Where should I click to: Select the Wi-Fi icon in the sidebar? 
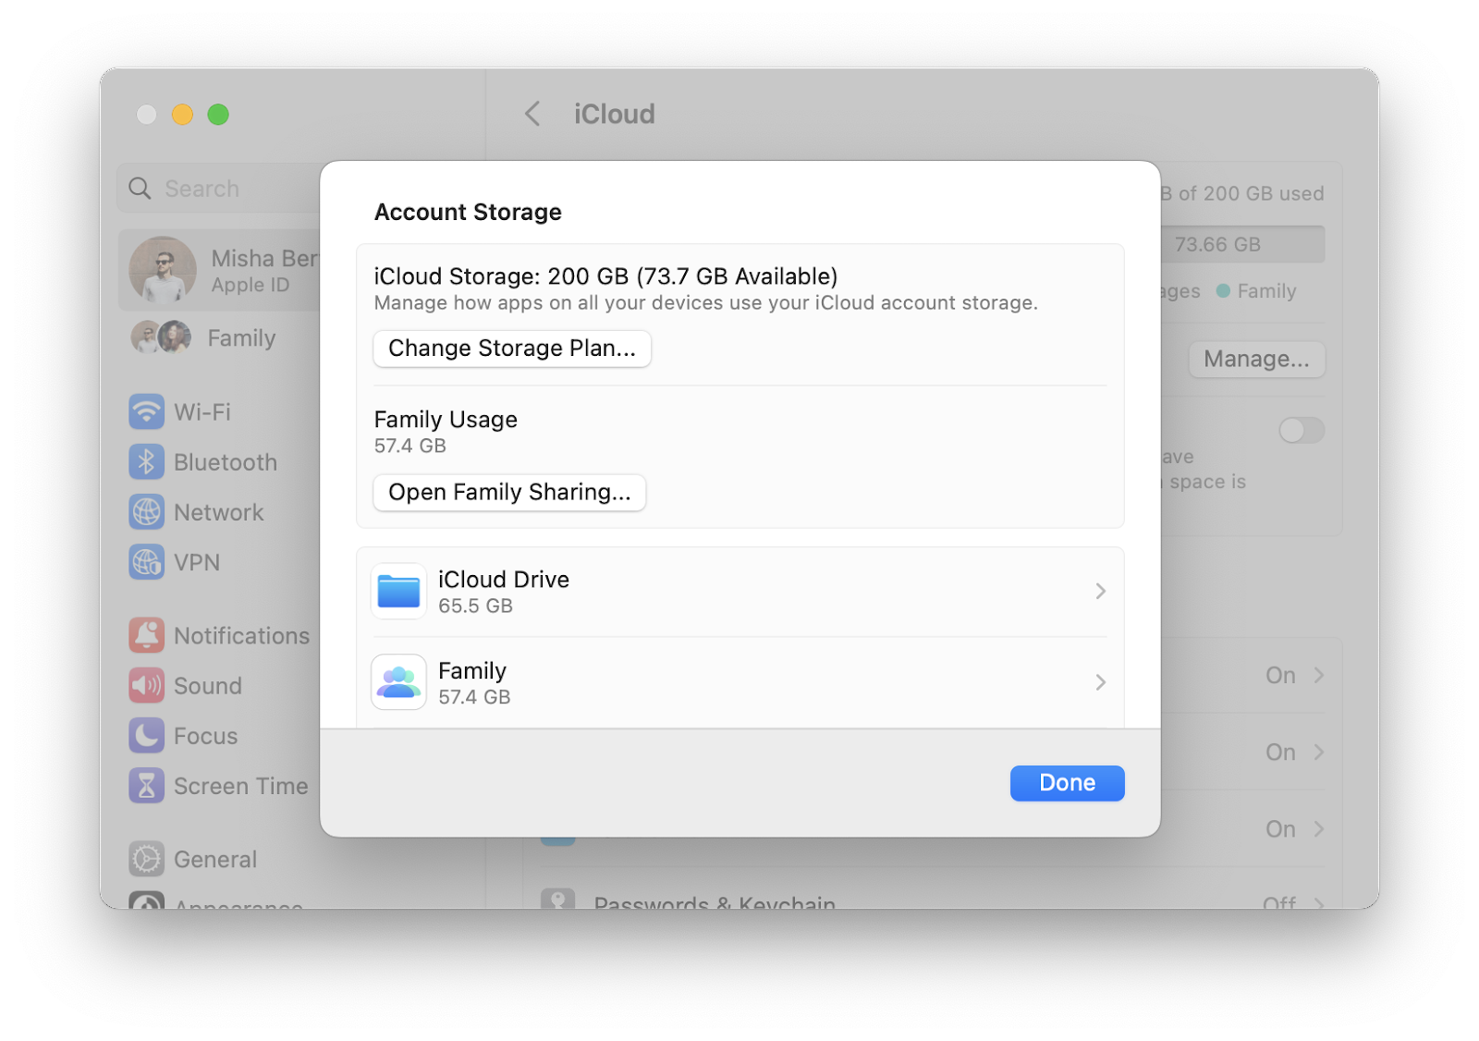[x=146, y=412]
